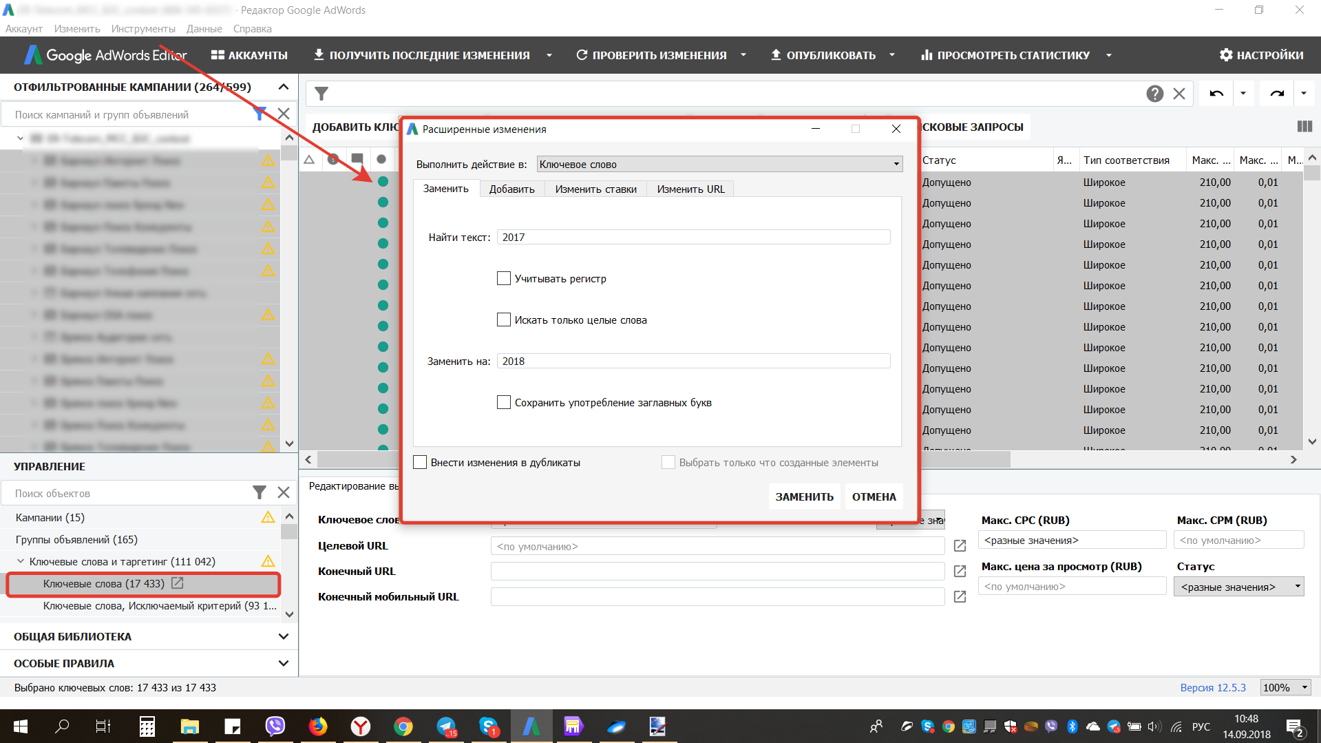Screen dimensions: 1321x743
Task: Open link icon next to Целевой URL field
Action: coord(960,546)
